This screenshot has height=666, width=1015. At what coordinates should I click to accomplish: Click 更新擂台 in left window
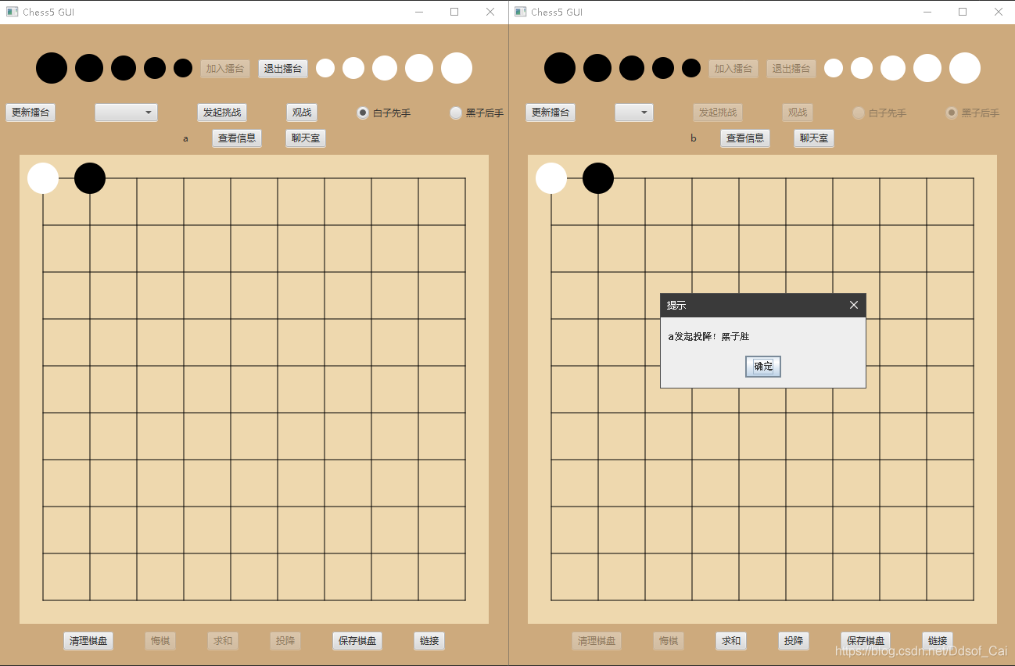click(x=30, y=113)
